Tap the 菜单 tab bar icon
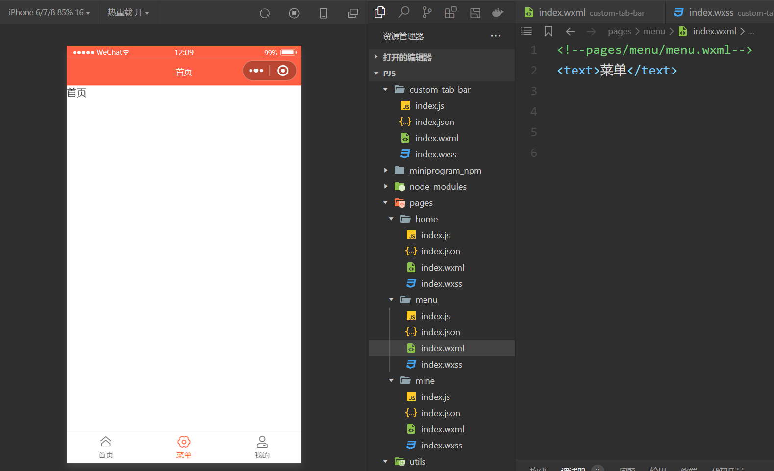 coord(184,447)
